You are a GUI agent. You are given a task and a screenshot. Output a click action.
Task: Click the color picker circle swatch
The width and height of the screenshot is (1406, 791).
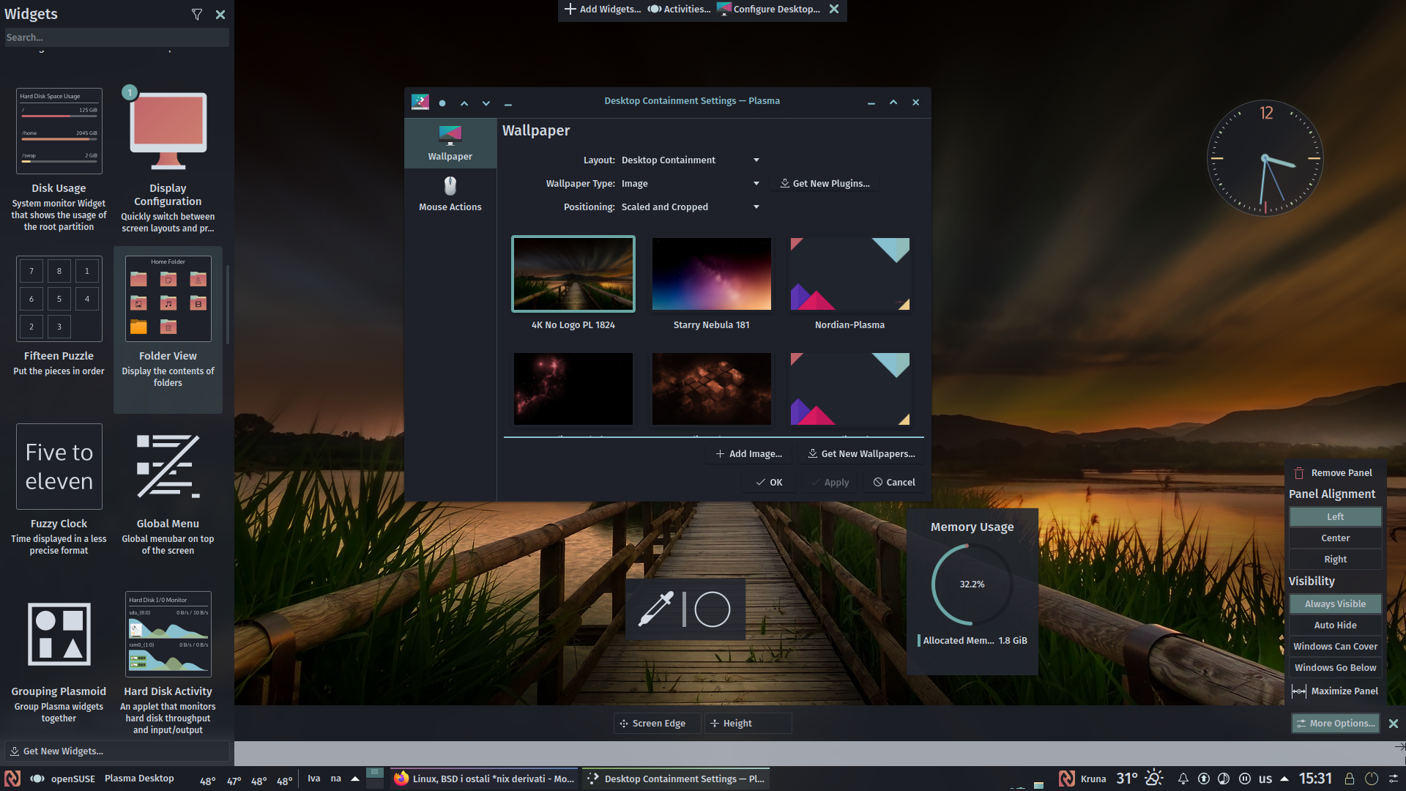coord(713,609)
